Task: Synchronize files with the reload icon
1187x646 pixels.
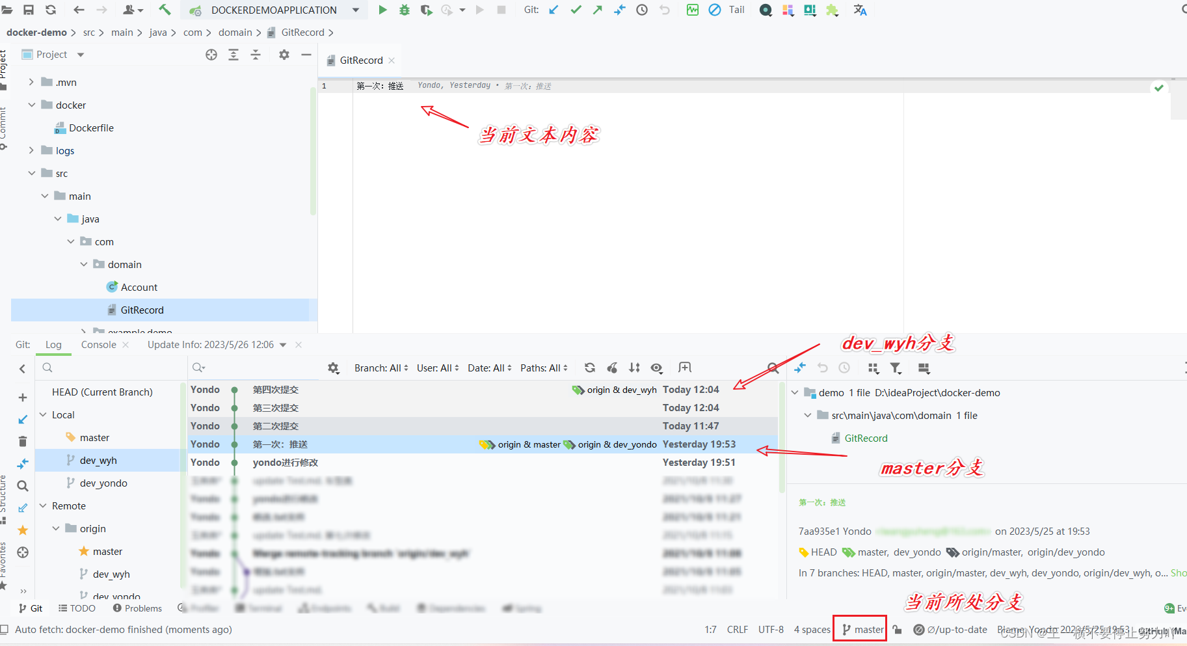Action: click(51, 10)
